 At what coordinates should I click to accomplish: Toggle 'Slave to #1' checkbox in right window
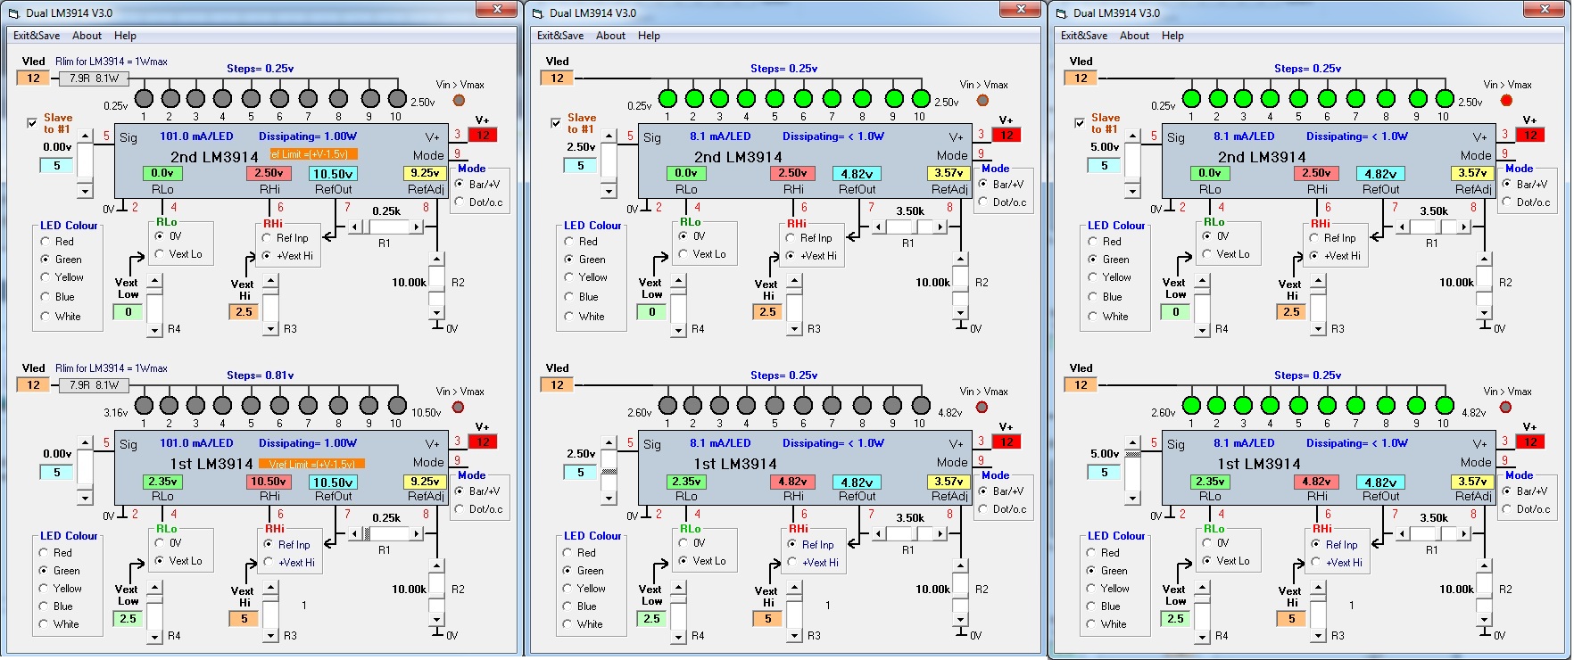tap(1081, 122)
